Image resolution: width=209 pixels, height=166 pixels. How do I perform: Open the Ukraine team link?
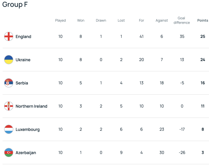[23, 60]
